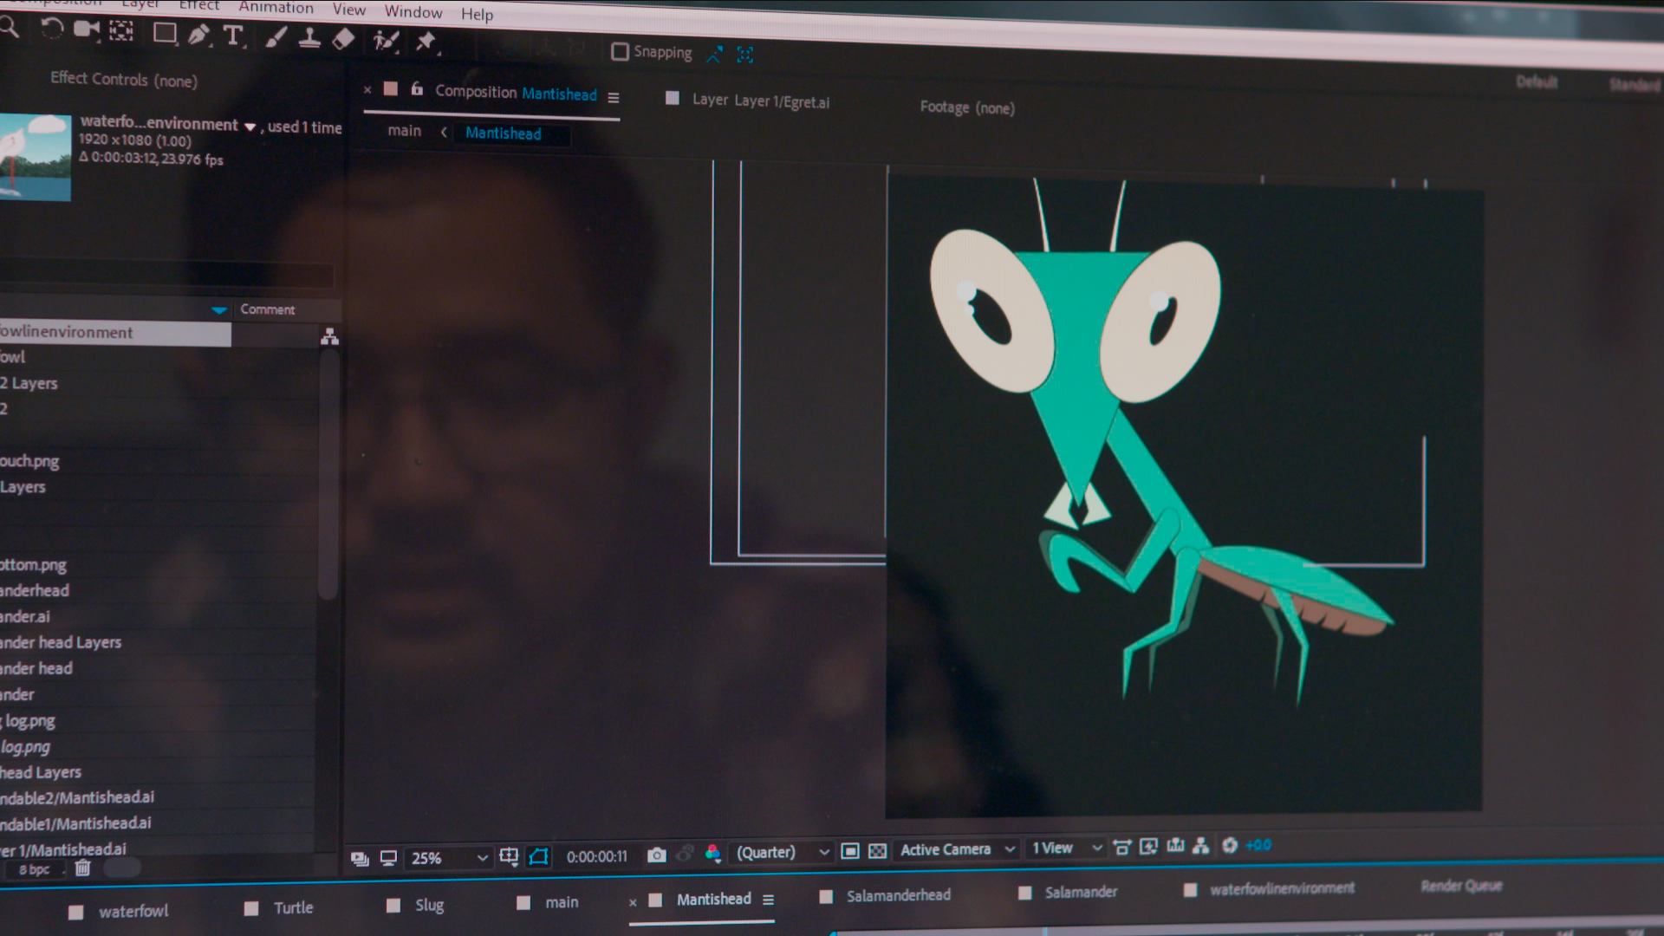Viewport: 1664px width, 936px height.
Task: Open Show Channel color management icon
Action: 712,854
